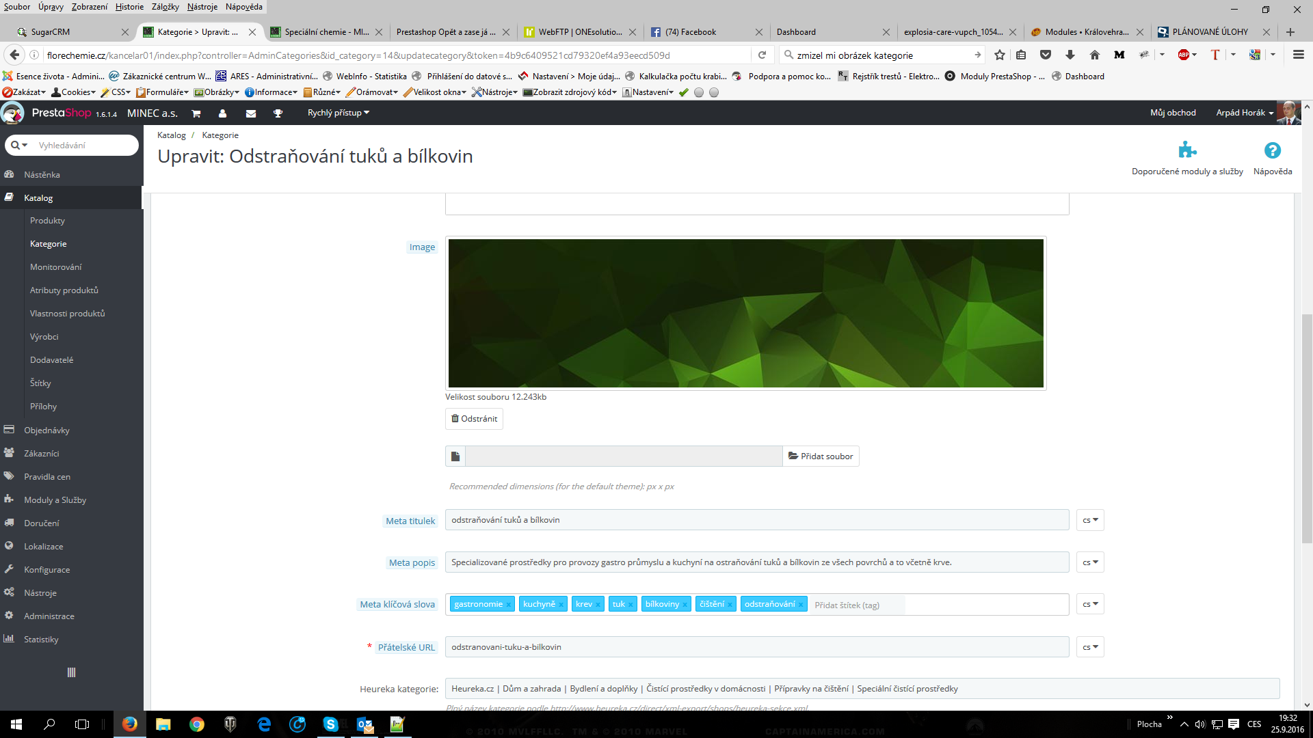The height and width of the screenshot is (738, 1313).
Task: Remove the gastronomie keyword tag
Action: [x=509, y=605]
